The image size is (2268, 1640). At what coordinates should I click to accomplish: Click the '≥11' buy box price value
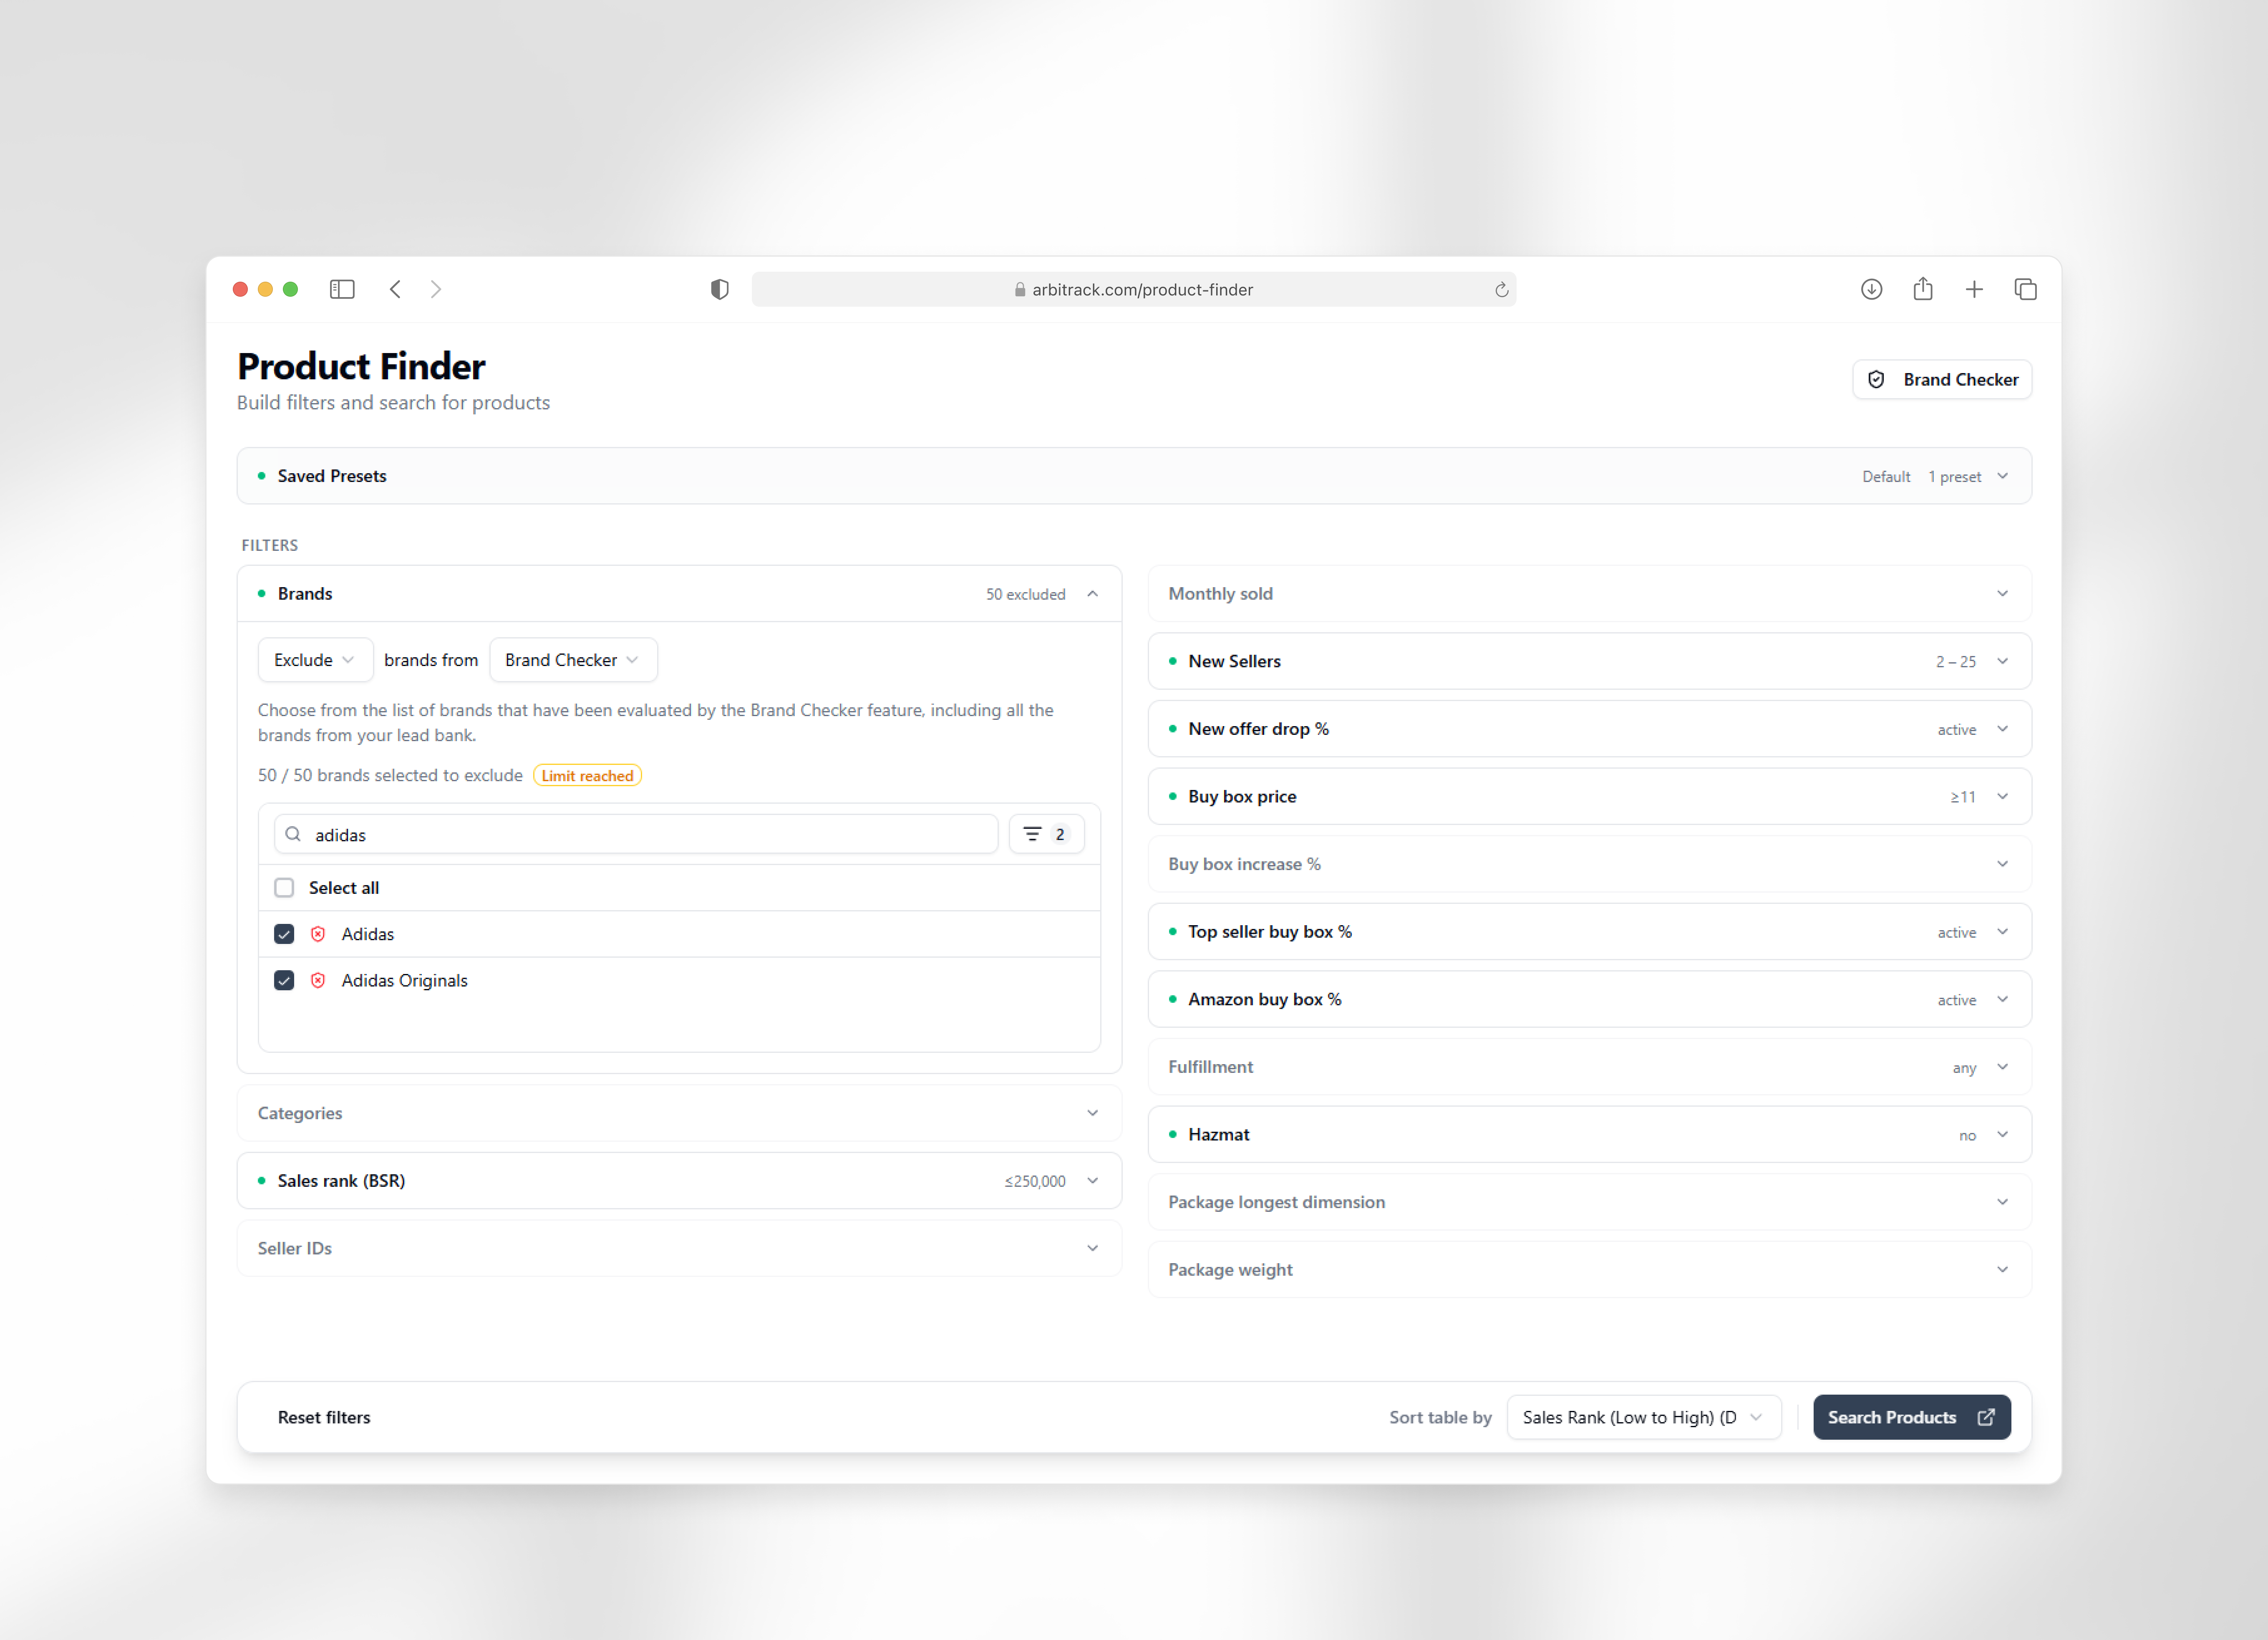(x=1962, y=798)
